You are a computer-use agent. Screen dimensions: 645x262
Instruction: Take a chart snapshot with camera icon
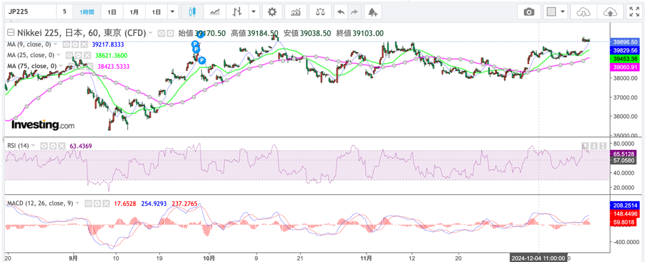click(x=529, y=12)
